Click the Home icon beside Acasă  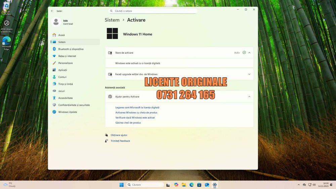click(54, 35)
